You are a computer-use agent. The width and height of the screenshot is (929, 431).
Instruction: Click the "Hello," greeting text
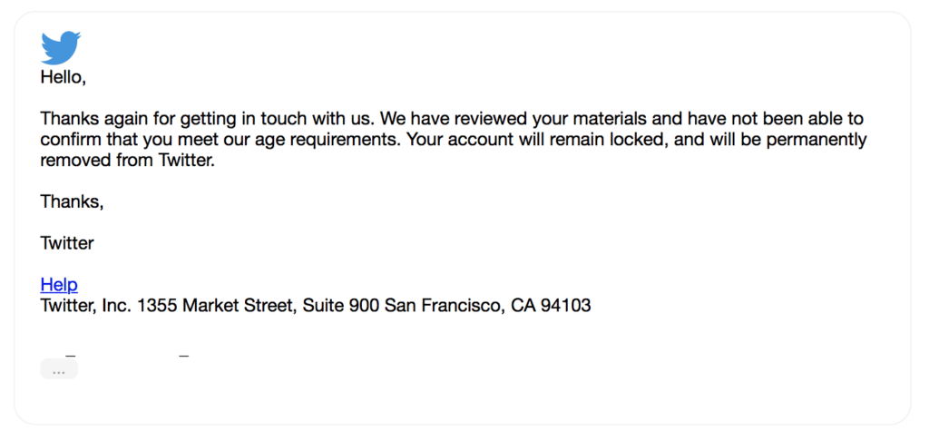[x=63, y=77]
